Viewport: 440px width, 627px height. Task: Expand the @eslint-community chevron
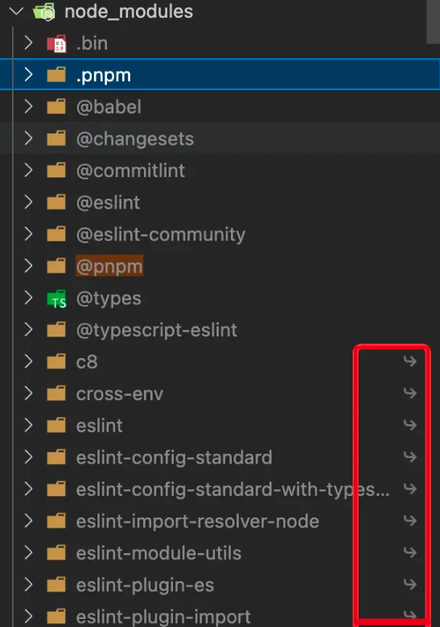tap(28, 234)
